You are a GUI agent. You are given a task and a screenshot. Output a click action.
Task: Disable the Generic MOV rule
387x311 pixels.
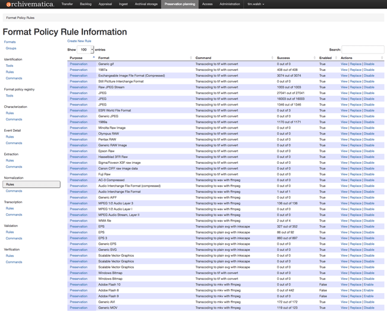coord(369,308)
